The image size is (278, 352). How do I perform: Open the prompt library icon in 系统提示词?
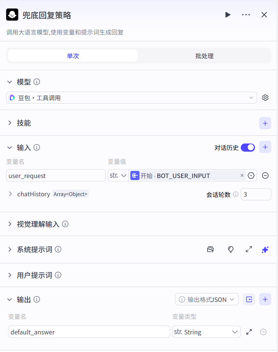click(x=210, y=249)
